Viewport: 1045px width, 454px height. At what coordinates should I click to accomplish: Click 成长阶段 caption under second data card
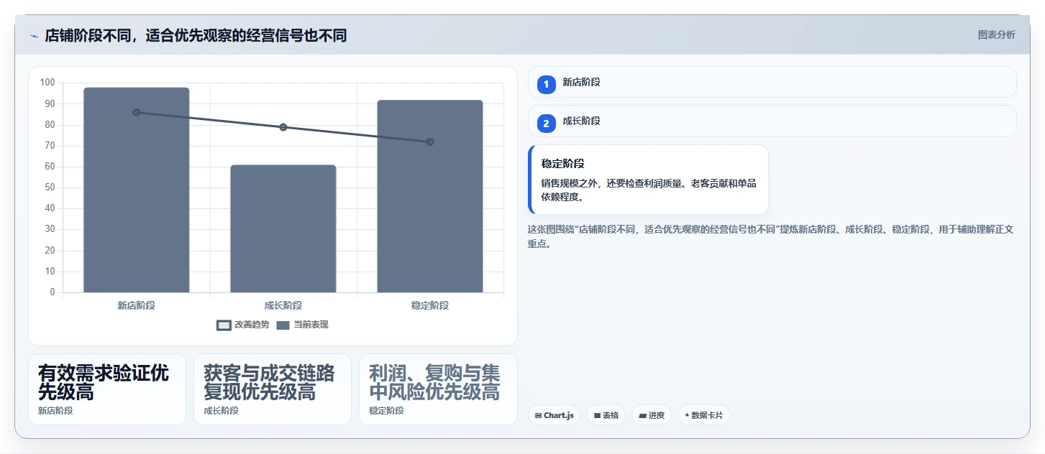(221, 411)
